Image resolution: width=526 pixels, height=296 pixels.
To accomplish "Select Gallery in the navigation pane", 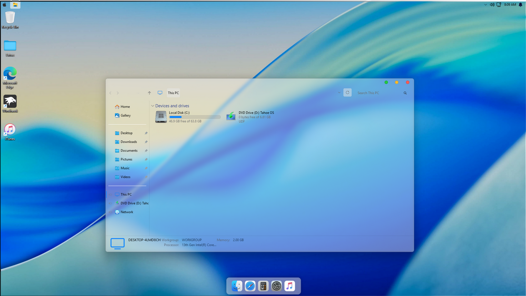I will [x=125, y=115].
